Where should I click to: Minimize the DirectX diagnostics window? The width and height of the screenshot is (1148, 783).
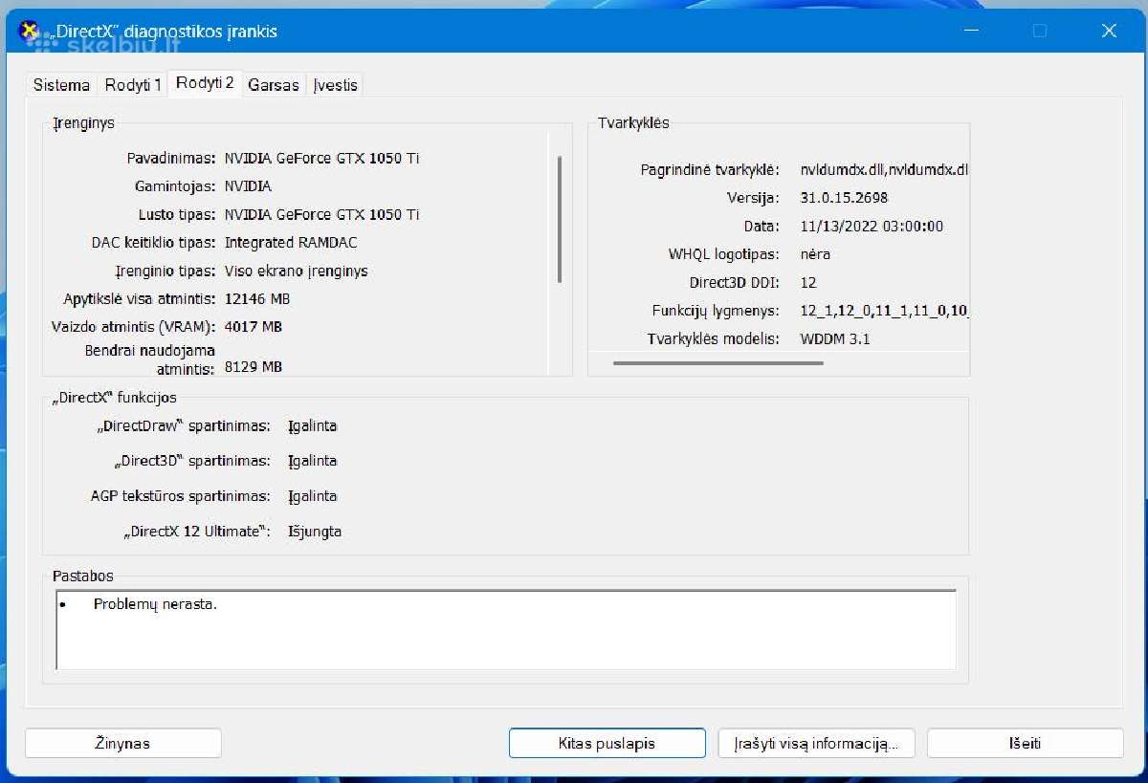click(x=971, y=31)
